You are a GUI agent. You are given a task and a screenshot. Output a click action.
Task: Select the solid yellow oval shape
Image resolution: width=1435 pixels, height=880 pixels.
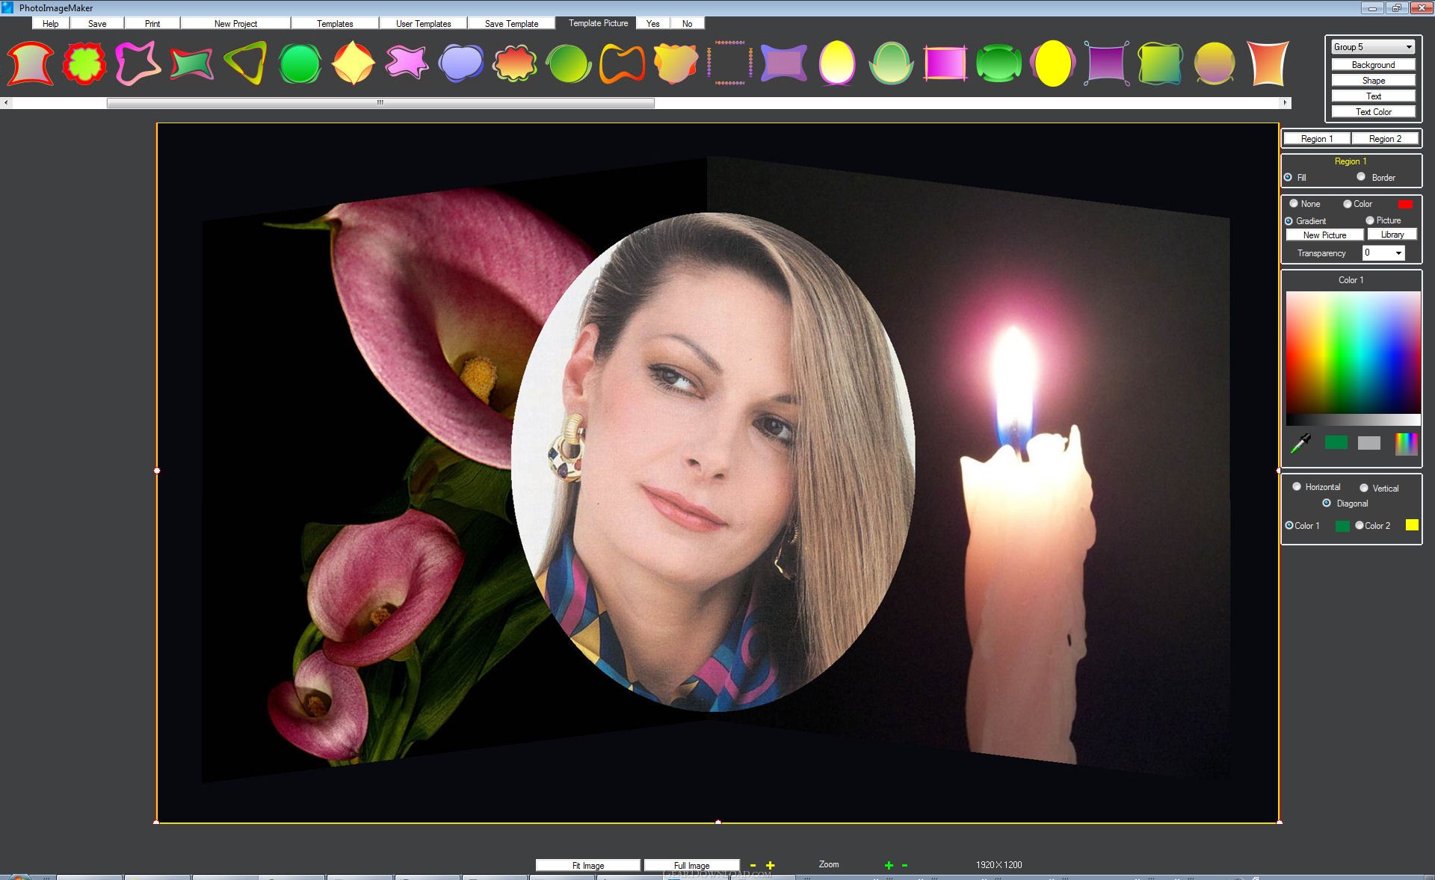coord(1053,63)
